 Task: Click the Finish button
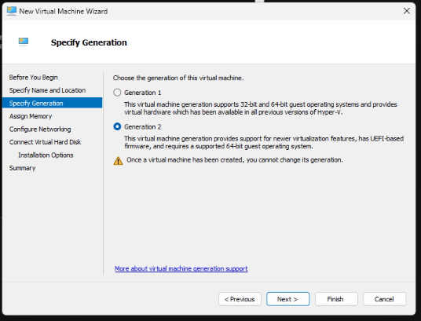point(336,299)
